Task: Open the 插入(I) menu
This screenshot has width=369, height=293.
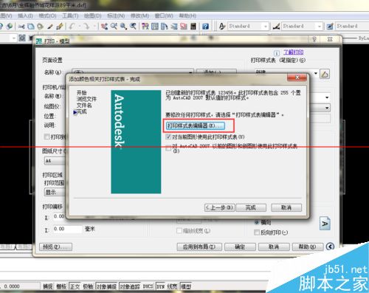Action: coord(25,15)
